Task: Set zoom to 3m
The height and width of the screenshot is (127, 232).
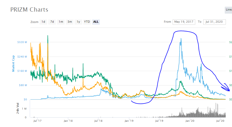Action: click(x=70, y=22)
